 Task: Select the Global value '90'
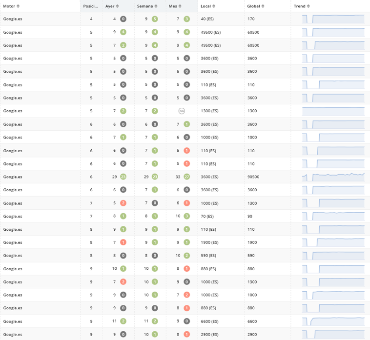249,216
